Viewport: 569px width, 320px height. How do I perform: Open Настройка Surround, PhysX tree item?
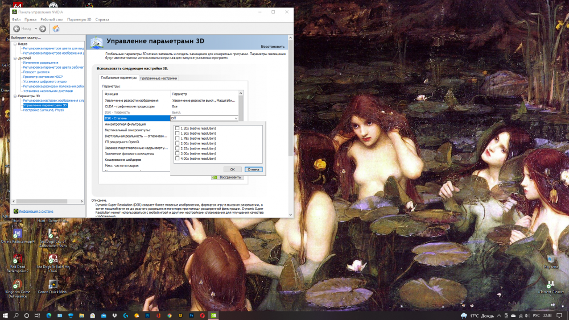pos(43,110)
